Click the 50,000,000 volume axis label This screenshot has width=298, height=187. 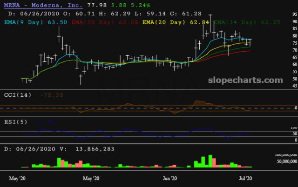[287, 161]
